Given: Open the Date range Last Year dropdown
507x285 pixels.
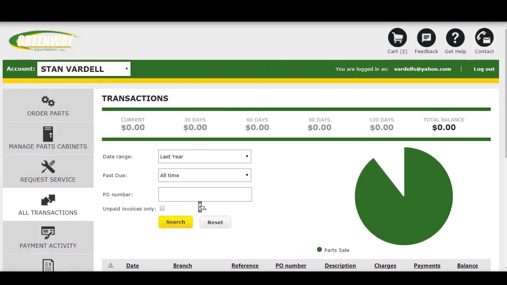Looking at the screenshot, I should [x=204, y=156].
